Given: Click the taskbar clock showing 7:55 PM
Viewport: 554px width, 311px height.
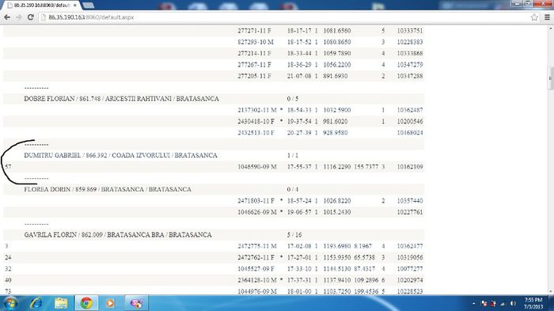Looking at the screenshot, I should 533,303.
